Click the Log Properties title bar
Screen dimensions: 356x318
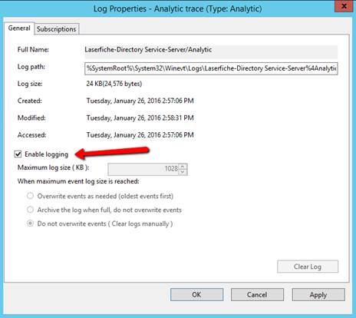tap(177, 8)
